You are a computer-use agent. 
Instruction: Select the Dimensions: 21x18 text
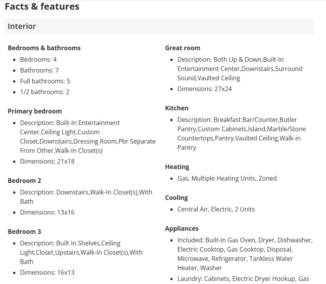click(47, 161)
